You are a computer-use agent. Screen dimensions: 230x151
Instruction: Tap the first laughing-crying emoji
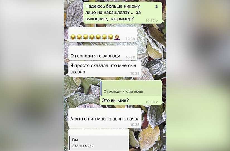[73, 37]
